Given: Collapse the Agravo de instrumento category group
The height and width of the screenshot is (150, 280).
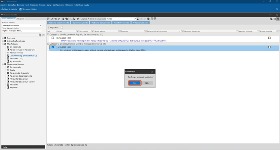Looking at the screenshot, I should [48, 35].
